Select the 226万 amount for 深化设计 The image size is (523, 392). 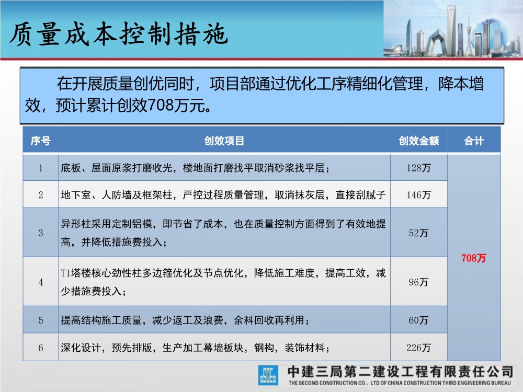point(418,346)
